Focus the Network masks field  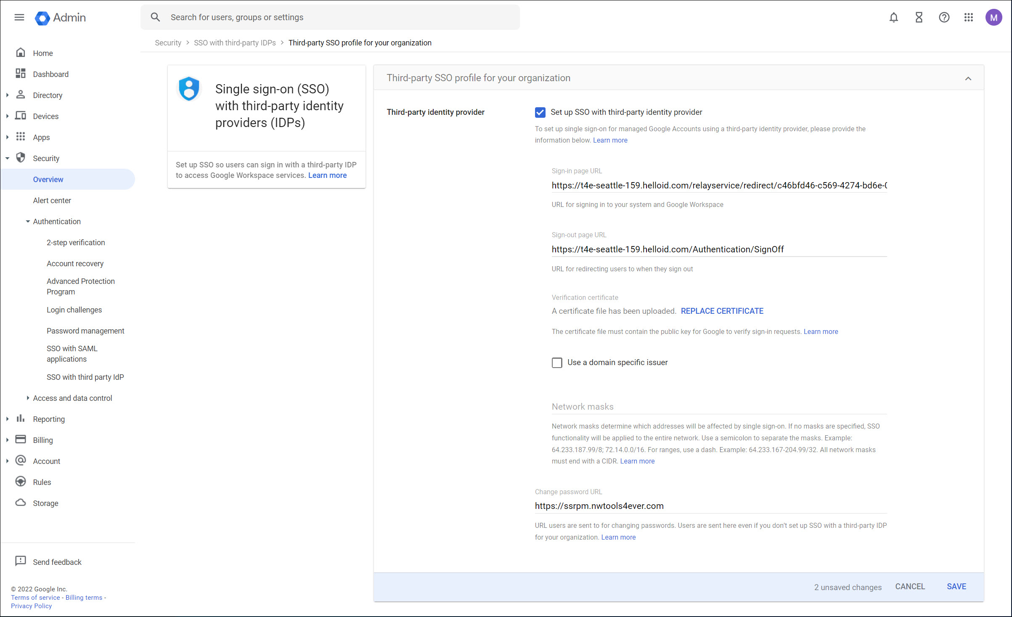coord(719,406)
